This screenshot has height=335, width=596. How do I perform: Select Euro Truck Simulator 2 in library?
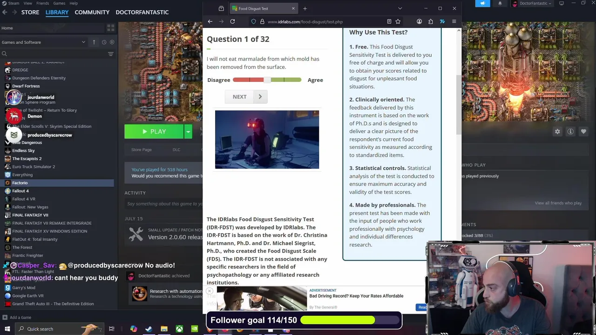pos(34,167)
